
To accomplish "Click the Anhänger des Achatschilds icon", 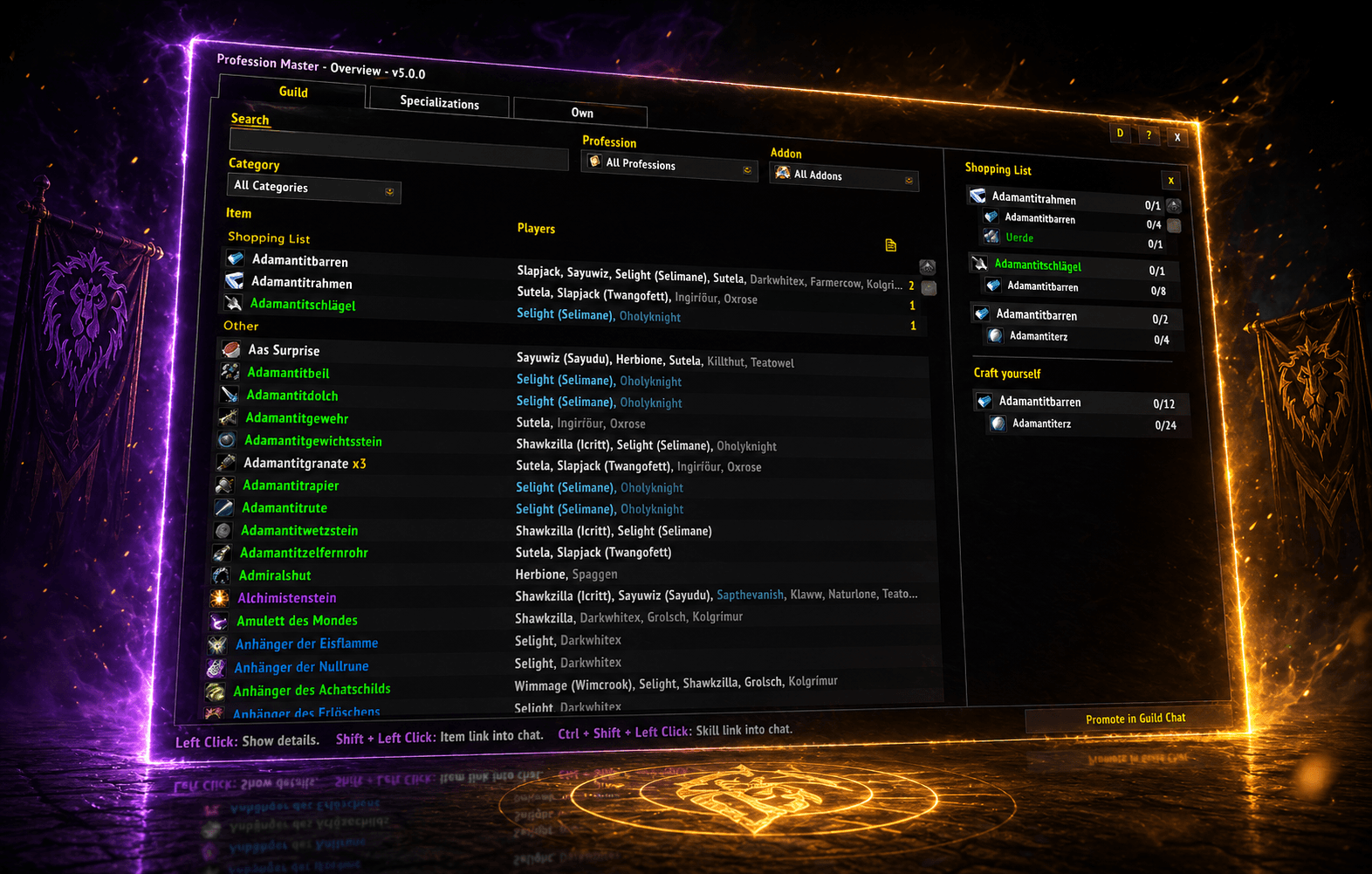I will pos(216,692).
